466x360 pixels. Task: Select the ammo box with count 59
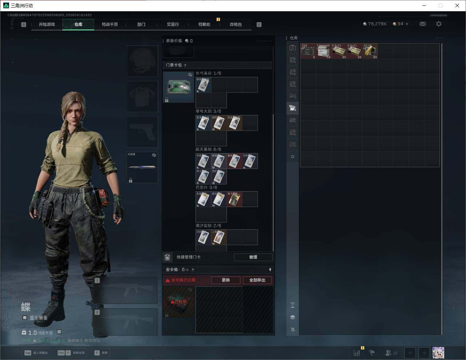point(323,51)
